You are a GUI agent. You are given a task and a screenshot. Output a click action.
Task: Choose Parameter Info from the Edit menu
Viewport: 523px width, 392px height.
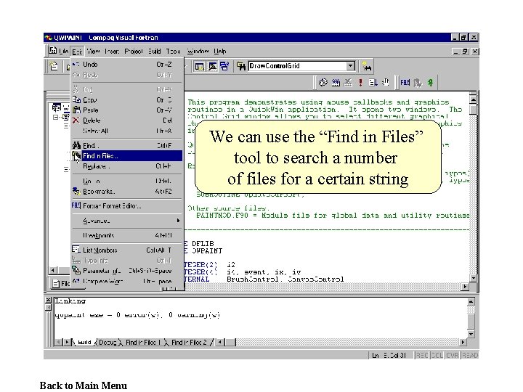click(127, 271)
